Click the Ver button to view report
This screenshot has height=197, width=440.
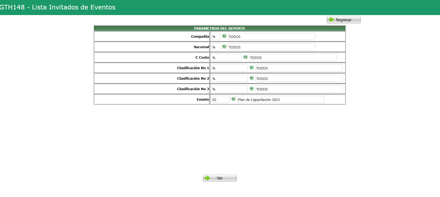(x=220, y=178)
